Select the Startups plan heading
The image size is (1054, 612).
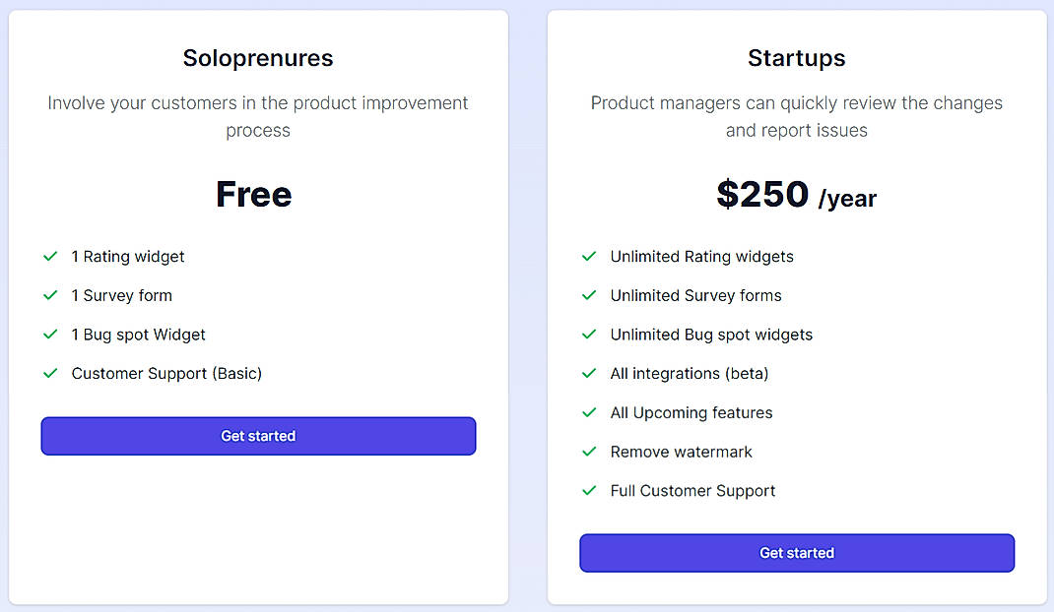click(x=796, y=58)
